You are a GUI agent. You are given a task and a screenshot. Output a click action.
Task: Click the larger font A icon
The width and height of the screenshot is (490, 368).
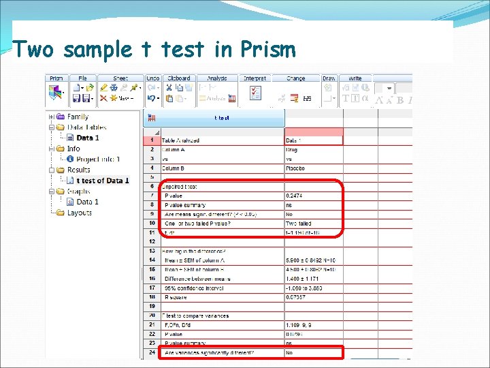pyautogui.click(x=379, y=99)
